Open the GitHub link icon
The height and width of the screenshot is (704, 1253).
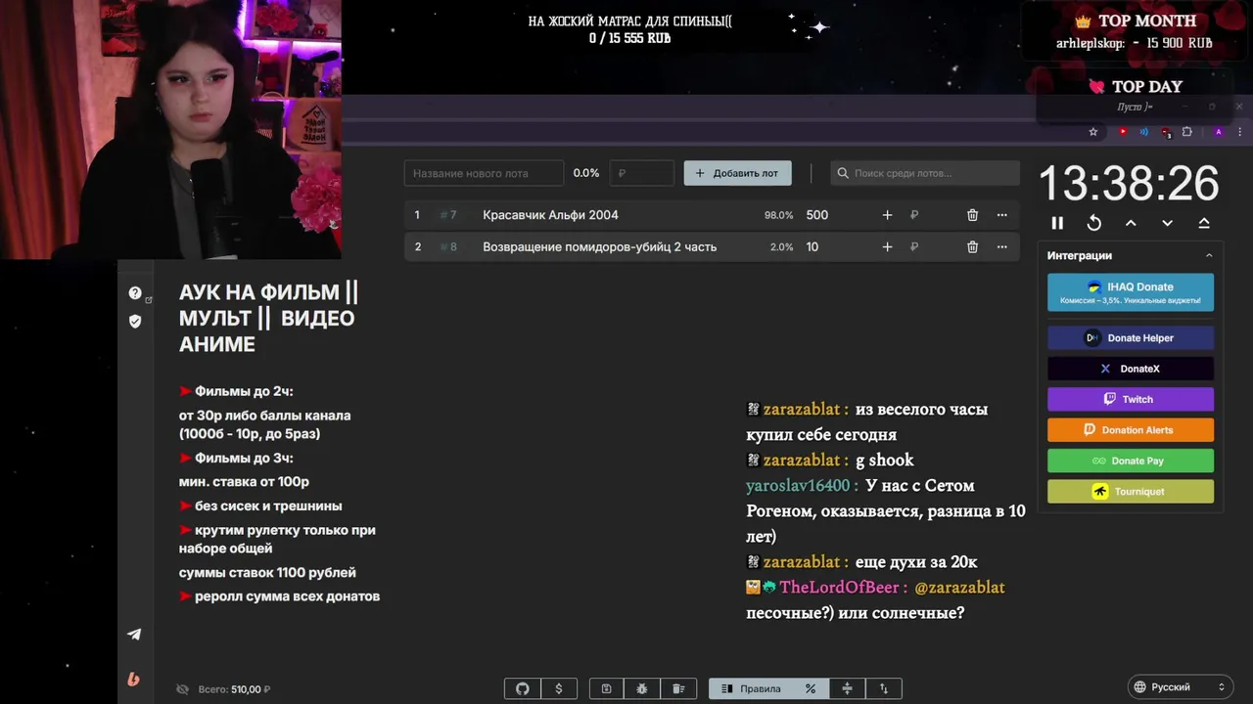pyautogui.click(x=522, y=688)
